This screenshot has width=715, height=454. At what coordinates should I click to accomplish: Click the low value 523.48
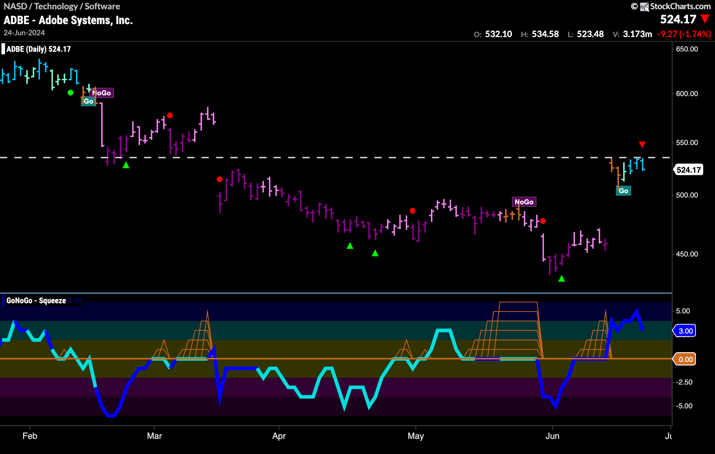click(x=590, y=34)
